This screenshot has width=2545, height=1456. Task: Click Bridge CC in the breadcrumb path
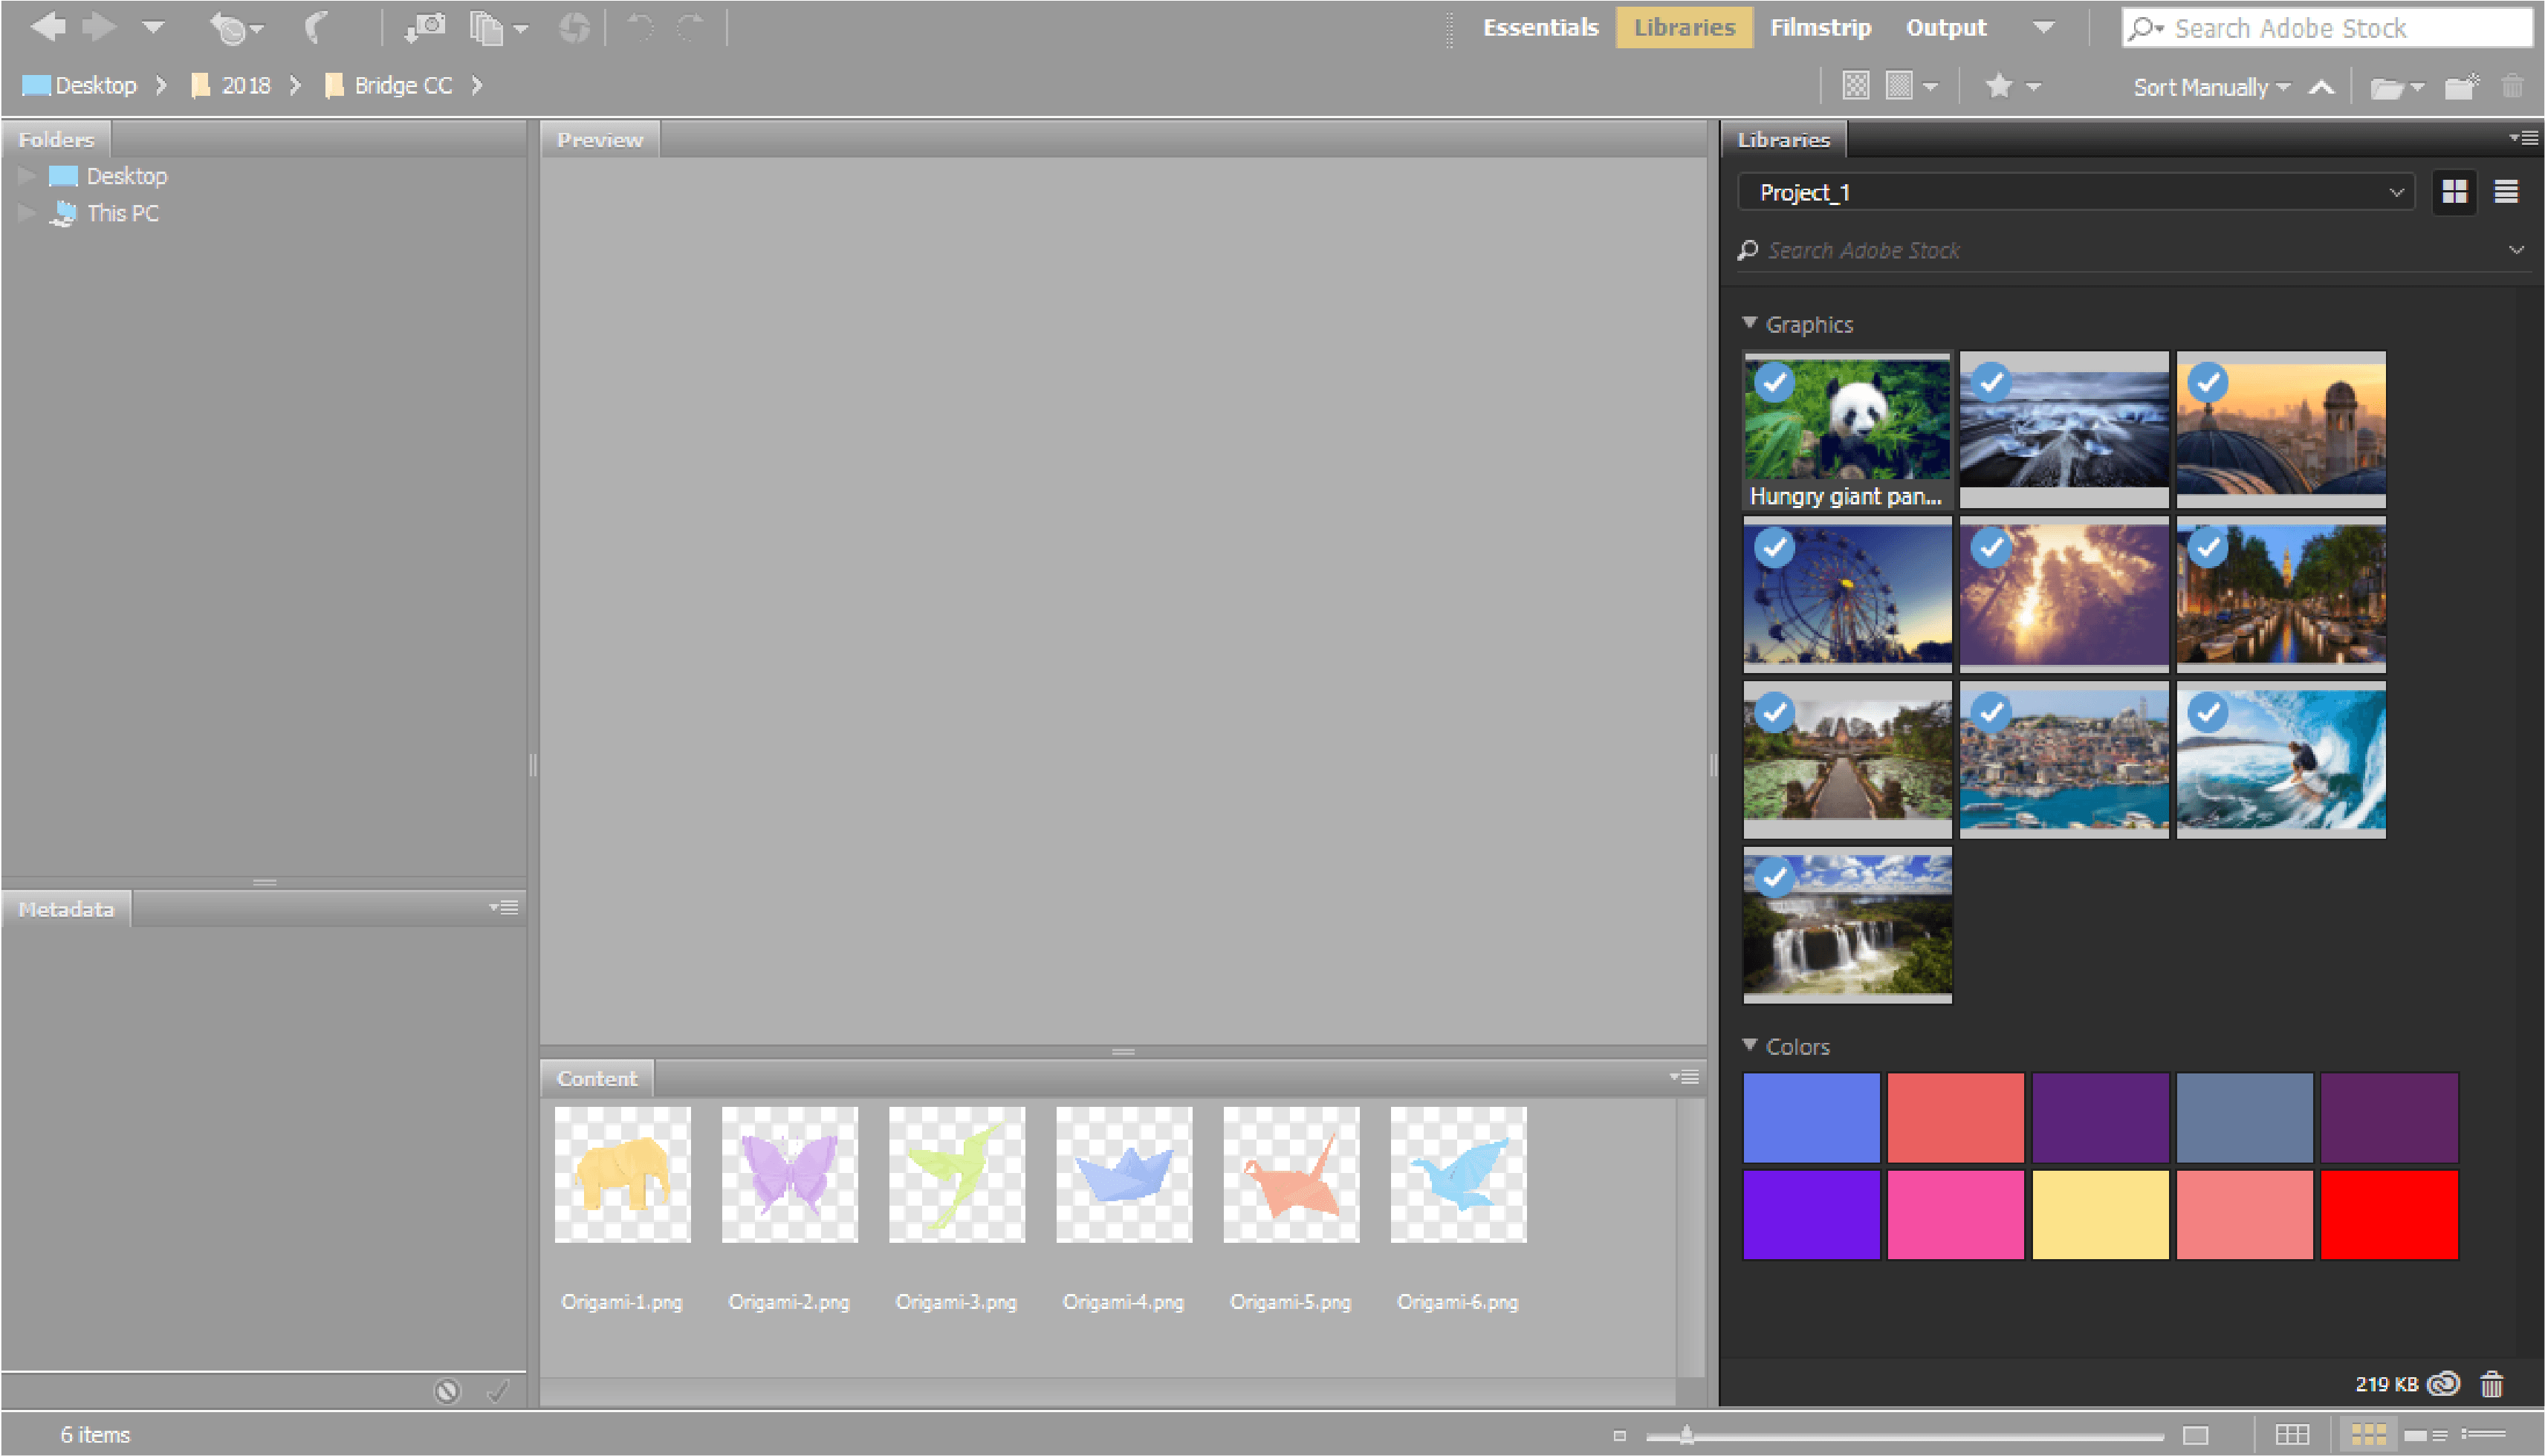401,85
